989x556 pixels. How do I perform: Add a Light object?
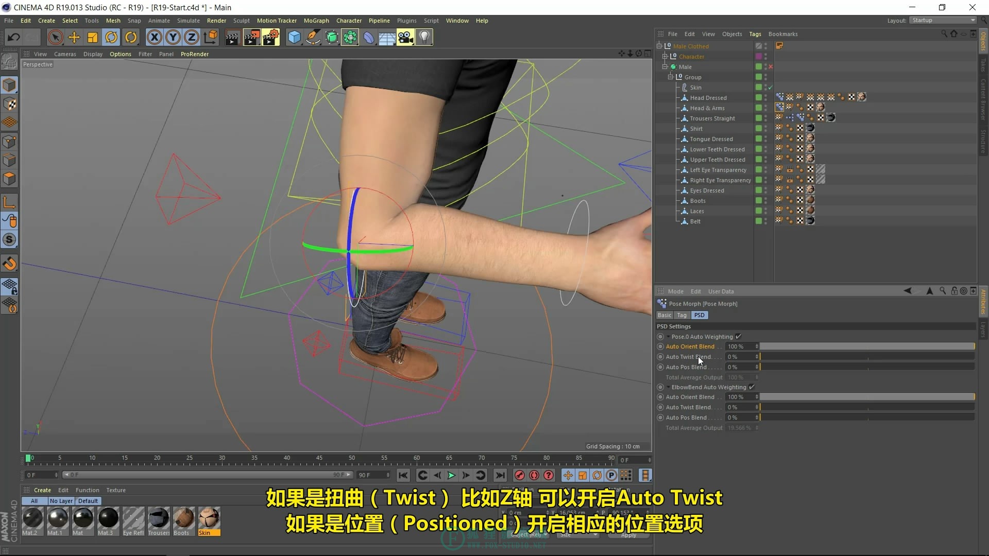424,37
